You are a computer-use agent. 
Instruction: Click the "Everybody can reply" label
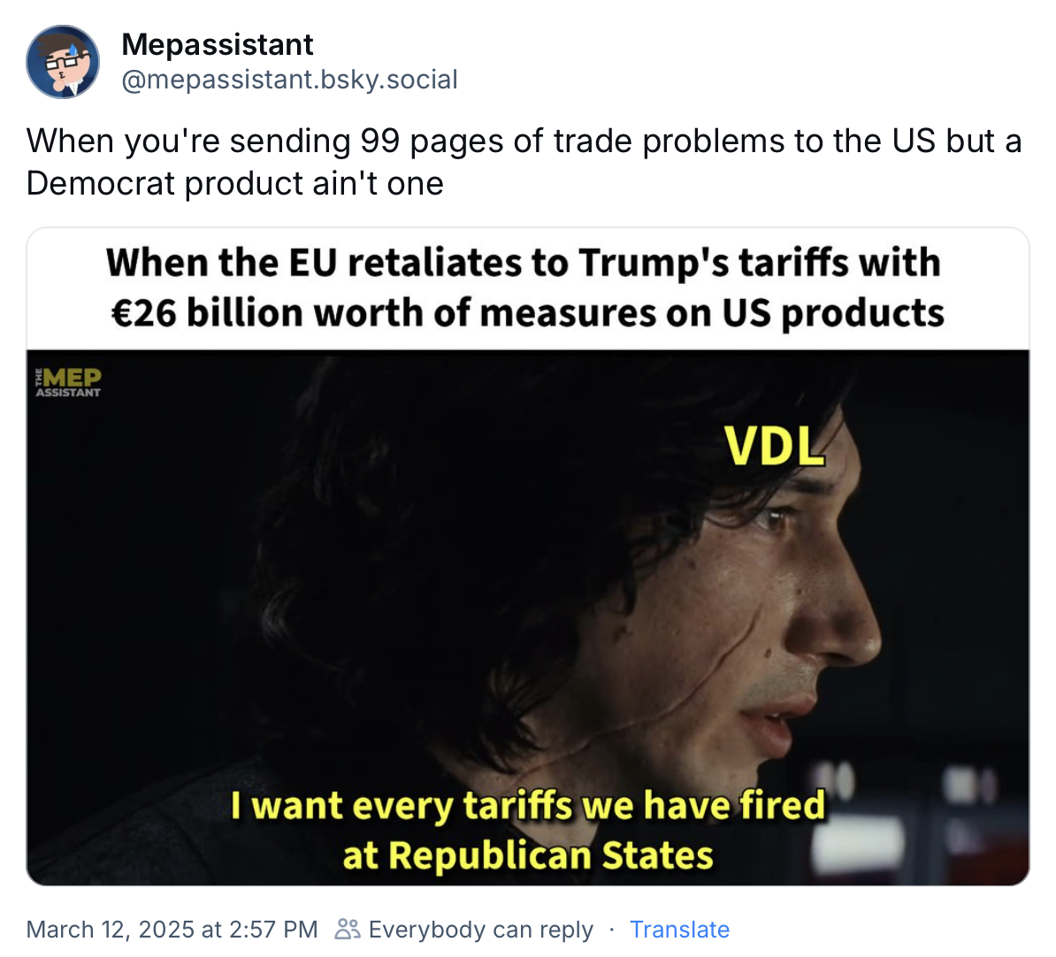480,930
